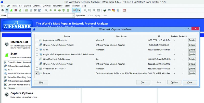Click the Close button in dialog
This screenshot has width=204, height=103.
pos(190,82)
